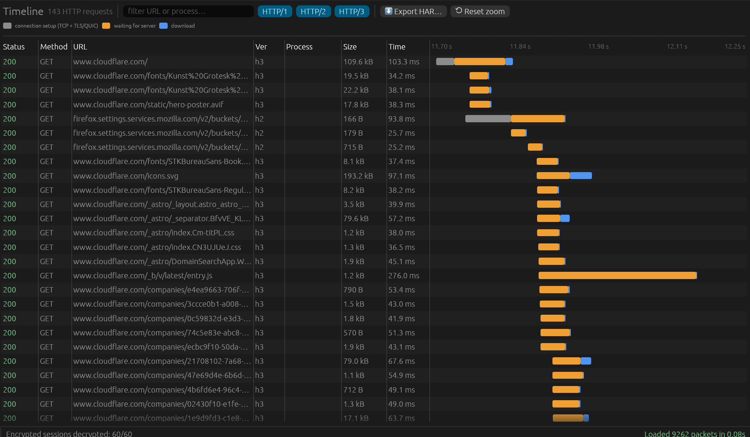Reset the timeline zoom

480,11
